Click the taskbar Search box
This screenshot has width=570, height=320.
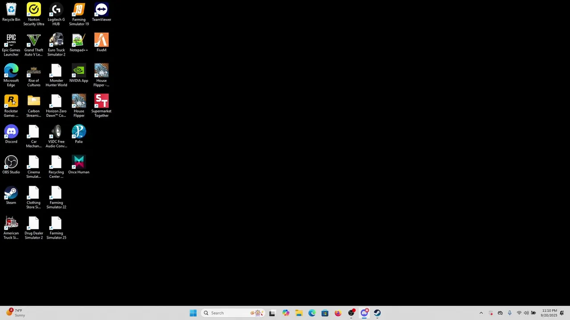(233, 313)
